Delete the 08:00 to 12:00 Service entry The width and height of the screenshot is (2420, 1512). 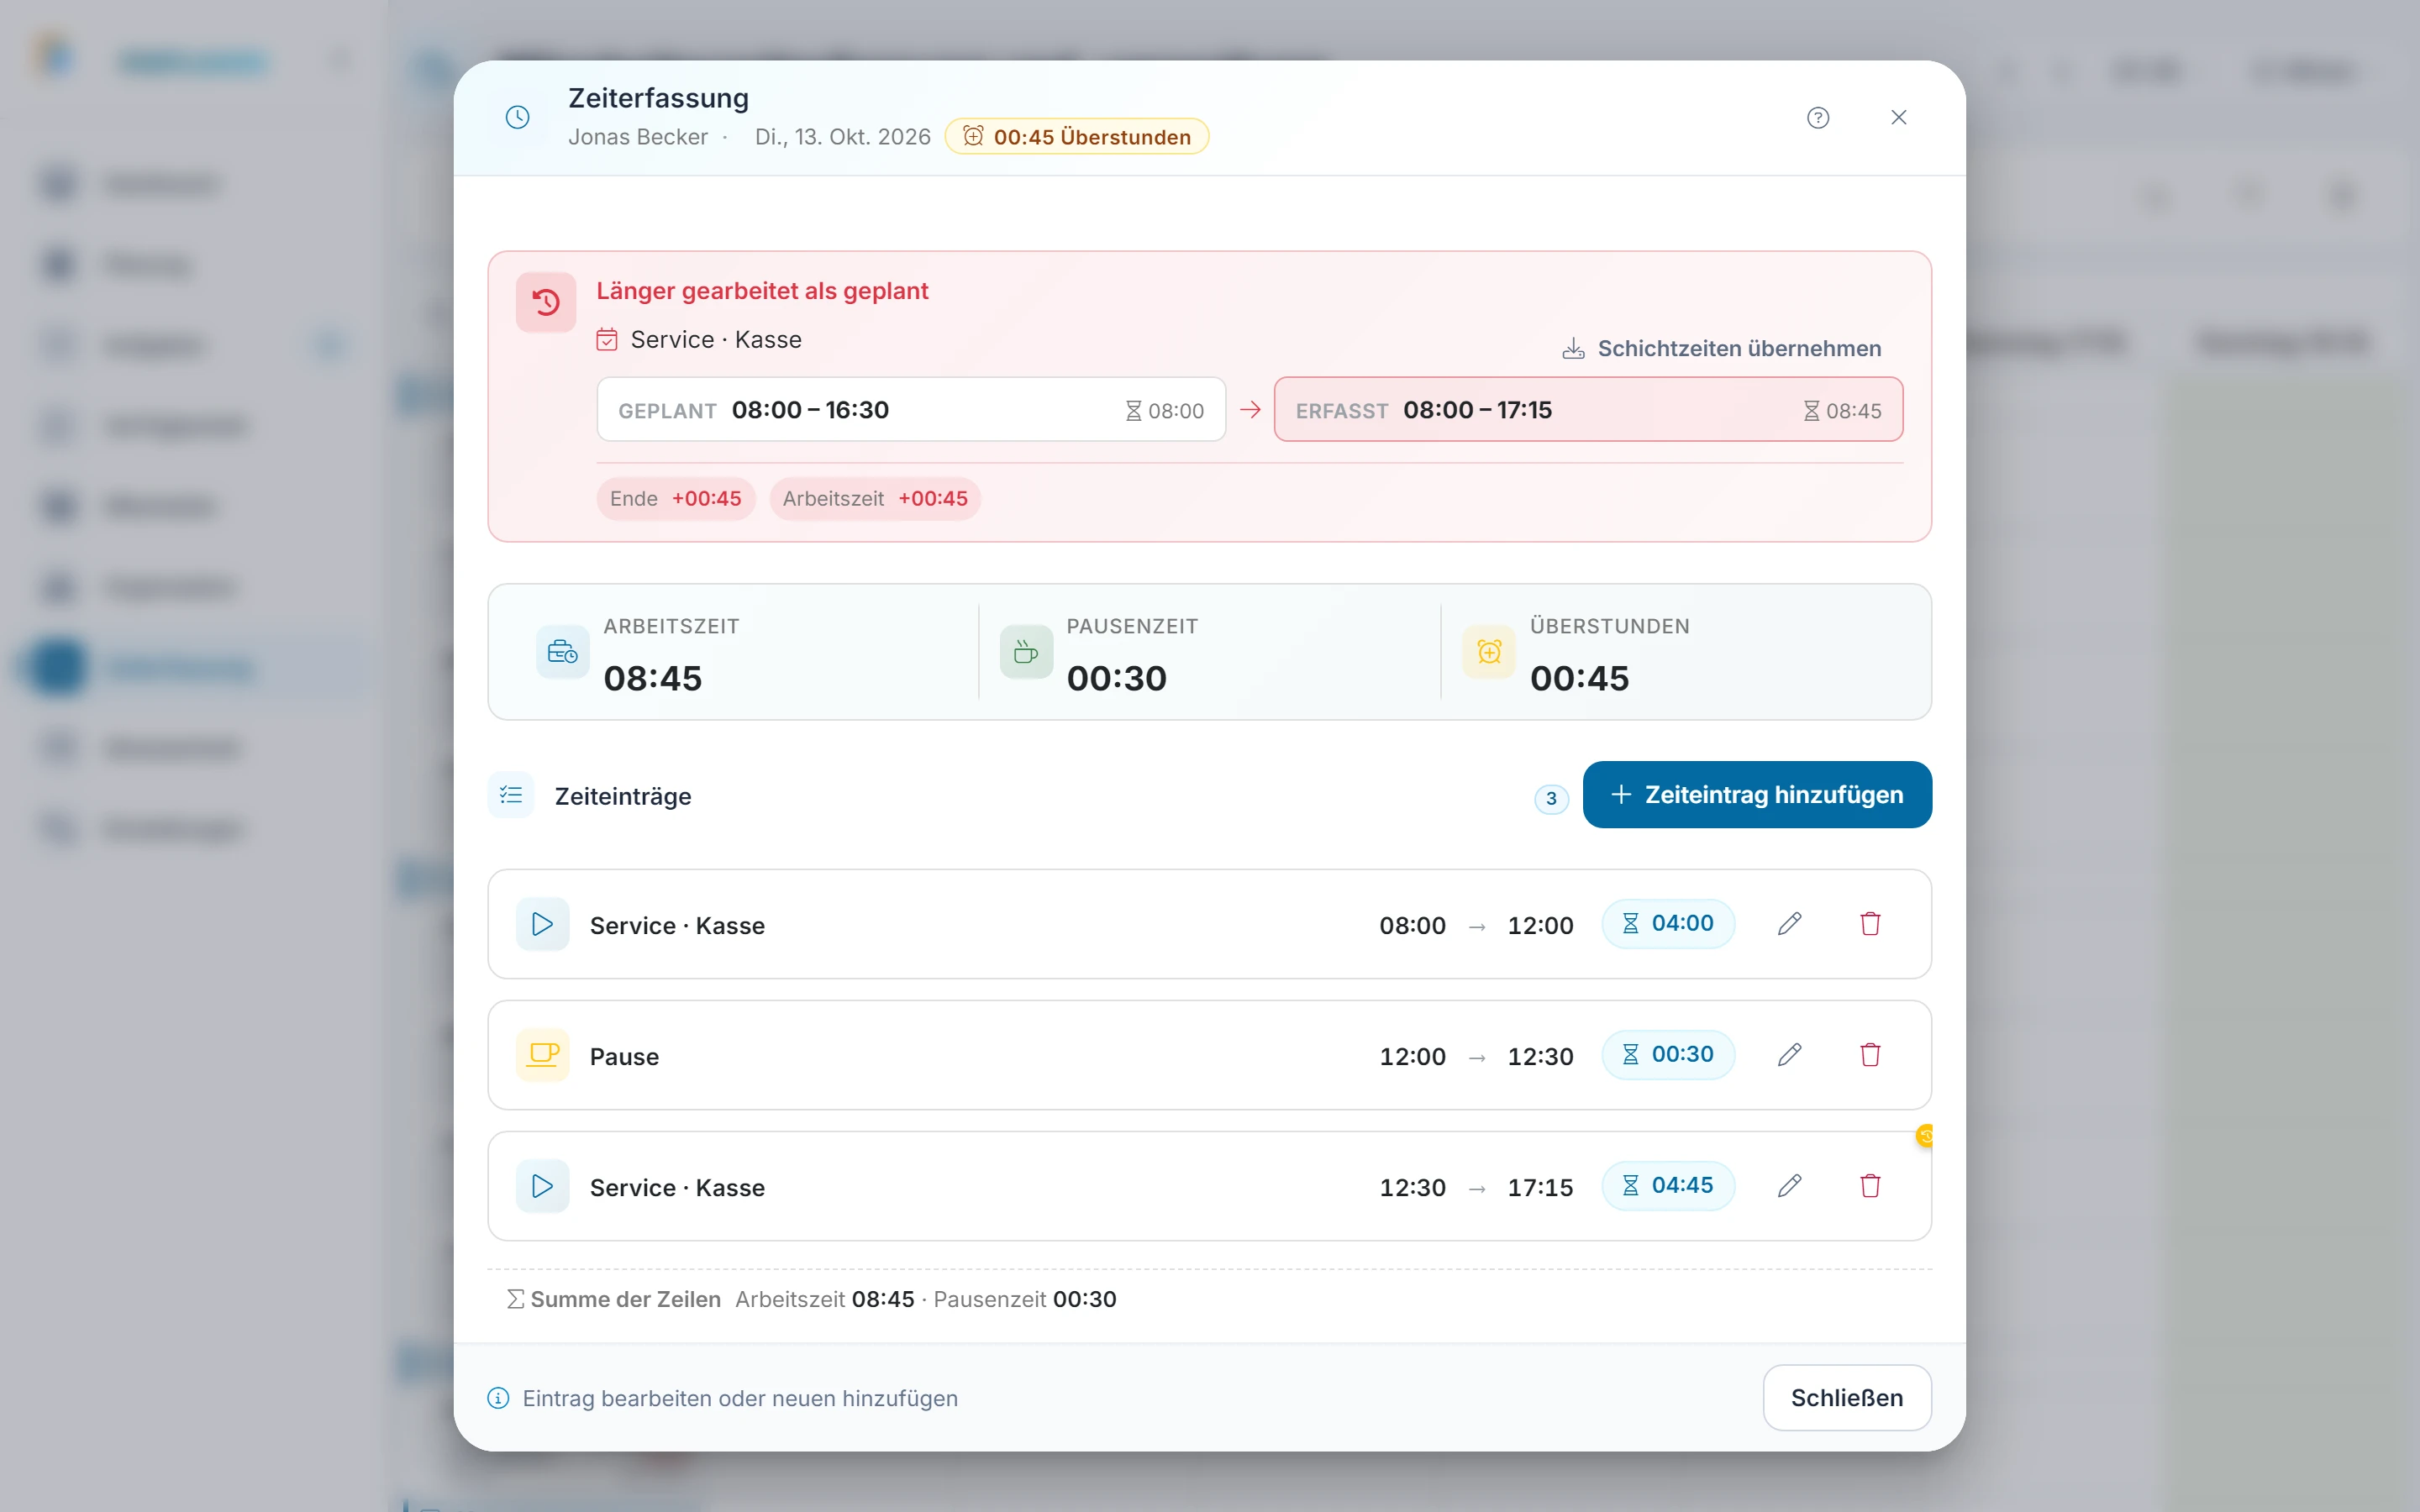(x=1870, y=924)
